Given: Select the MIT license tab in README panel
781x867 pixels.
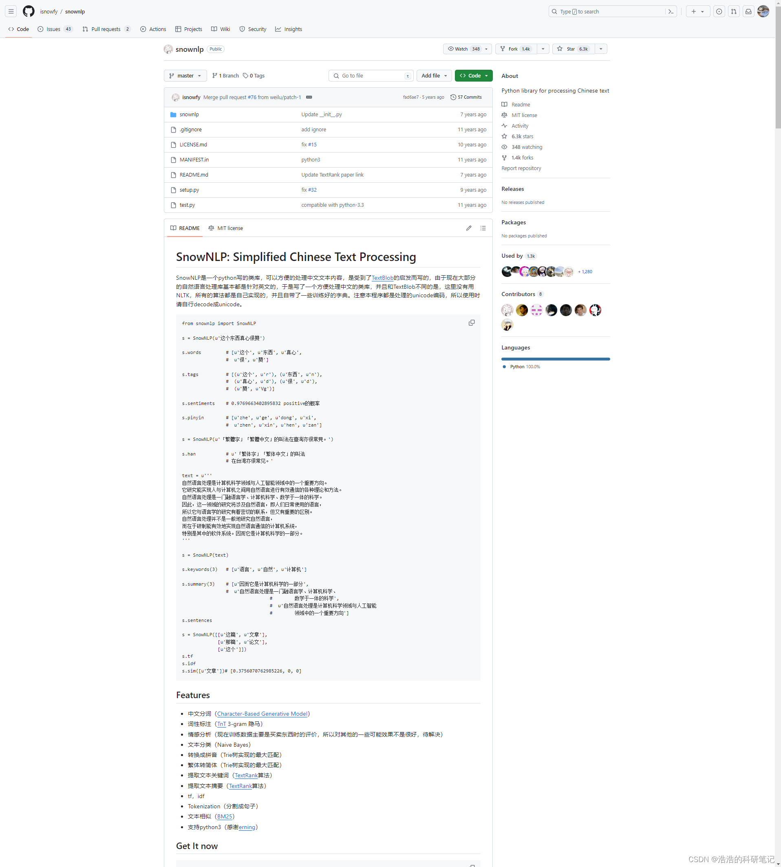Looking at the screenshot, I should (x=226, y=228).
